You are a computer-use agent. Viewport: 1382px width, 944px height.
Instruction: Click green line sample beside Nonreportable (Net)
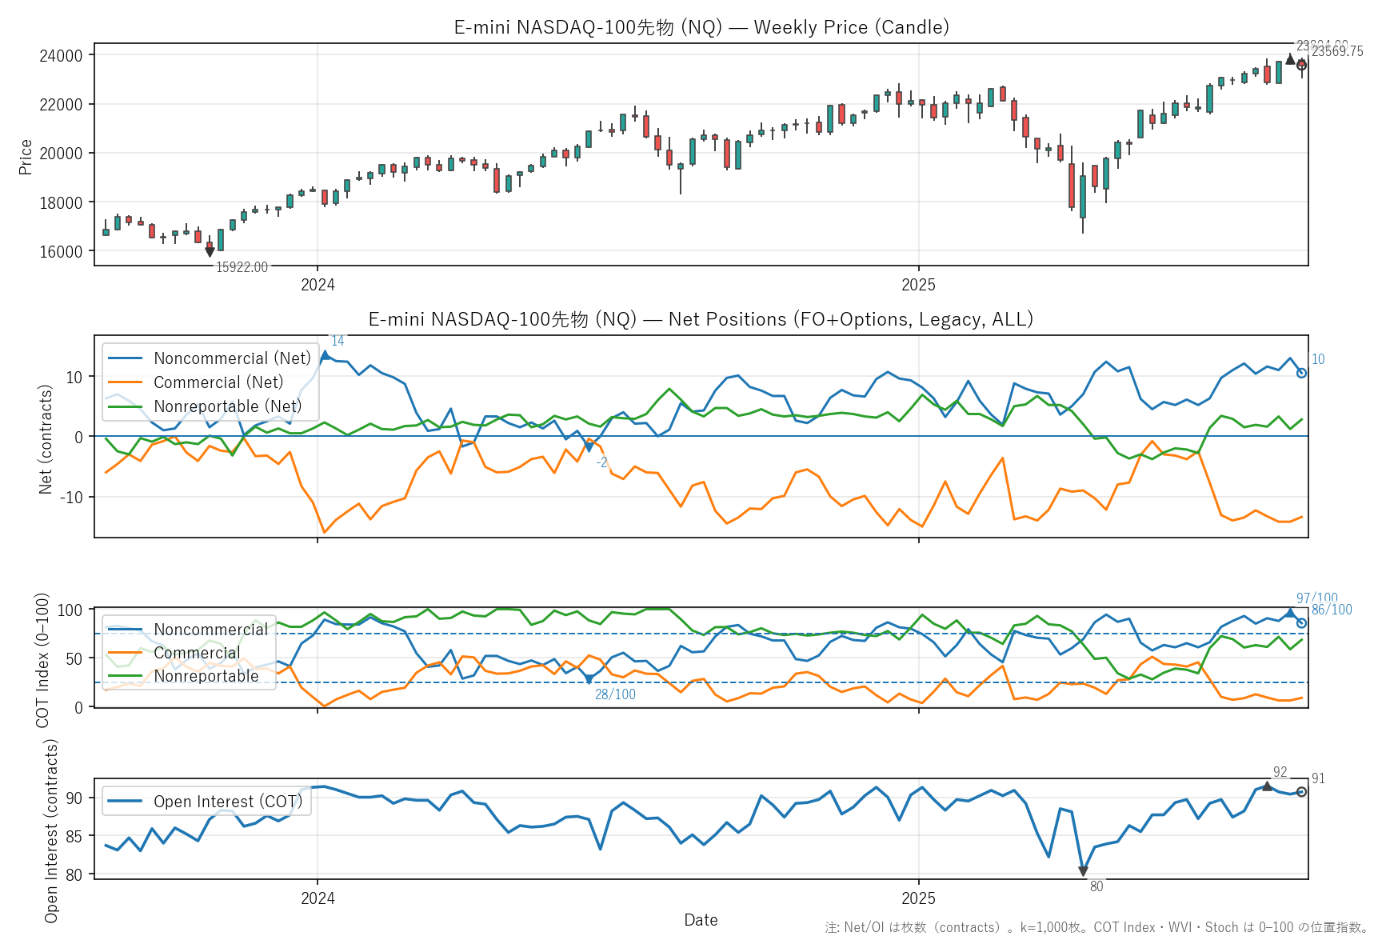(125, 406)
